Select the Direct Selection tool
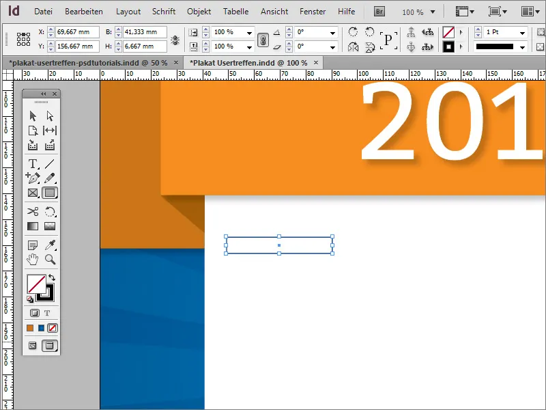The width and height of the screenshot is (546, 410). 50,115
